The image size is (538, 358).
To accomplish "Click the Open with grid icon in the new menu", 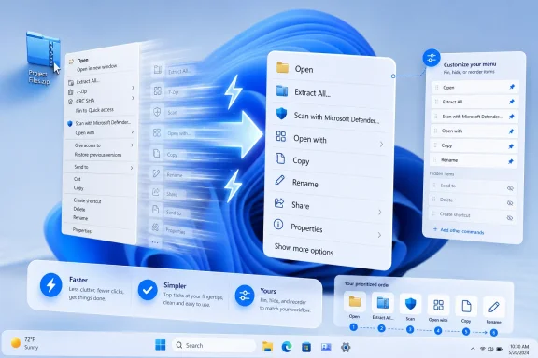I will (281, 136).
